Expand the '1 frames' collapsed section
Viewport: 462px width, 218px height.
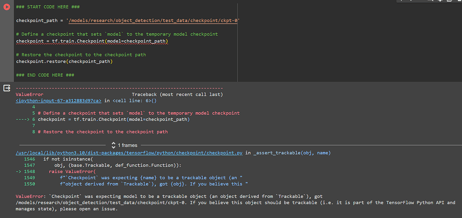pos(127,145)
